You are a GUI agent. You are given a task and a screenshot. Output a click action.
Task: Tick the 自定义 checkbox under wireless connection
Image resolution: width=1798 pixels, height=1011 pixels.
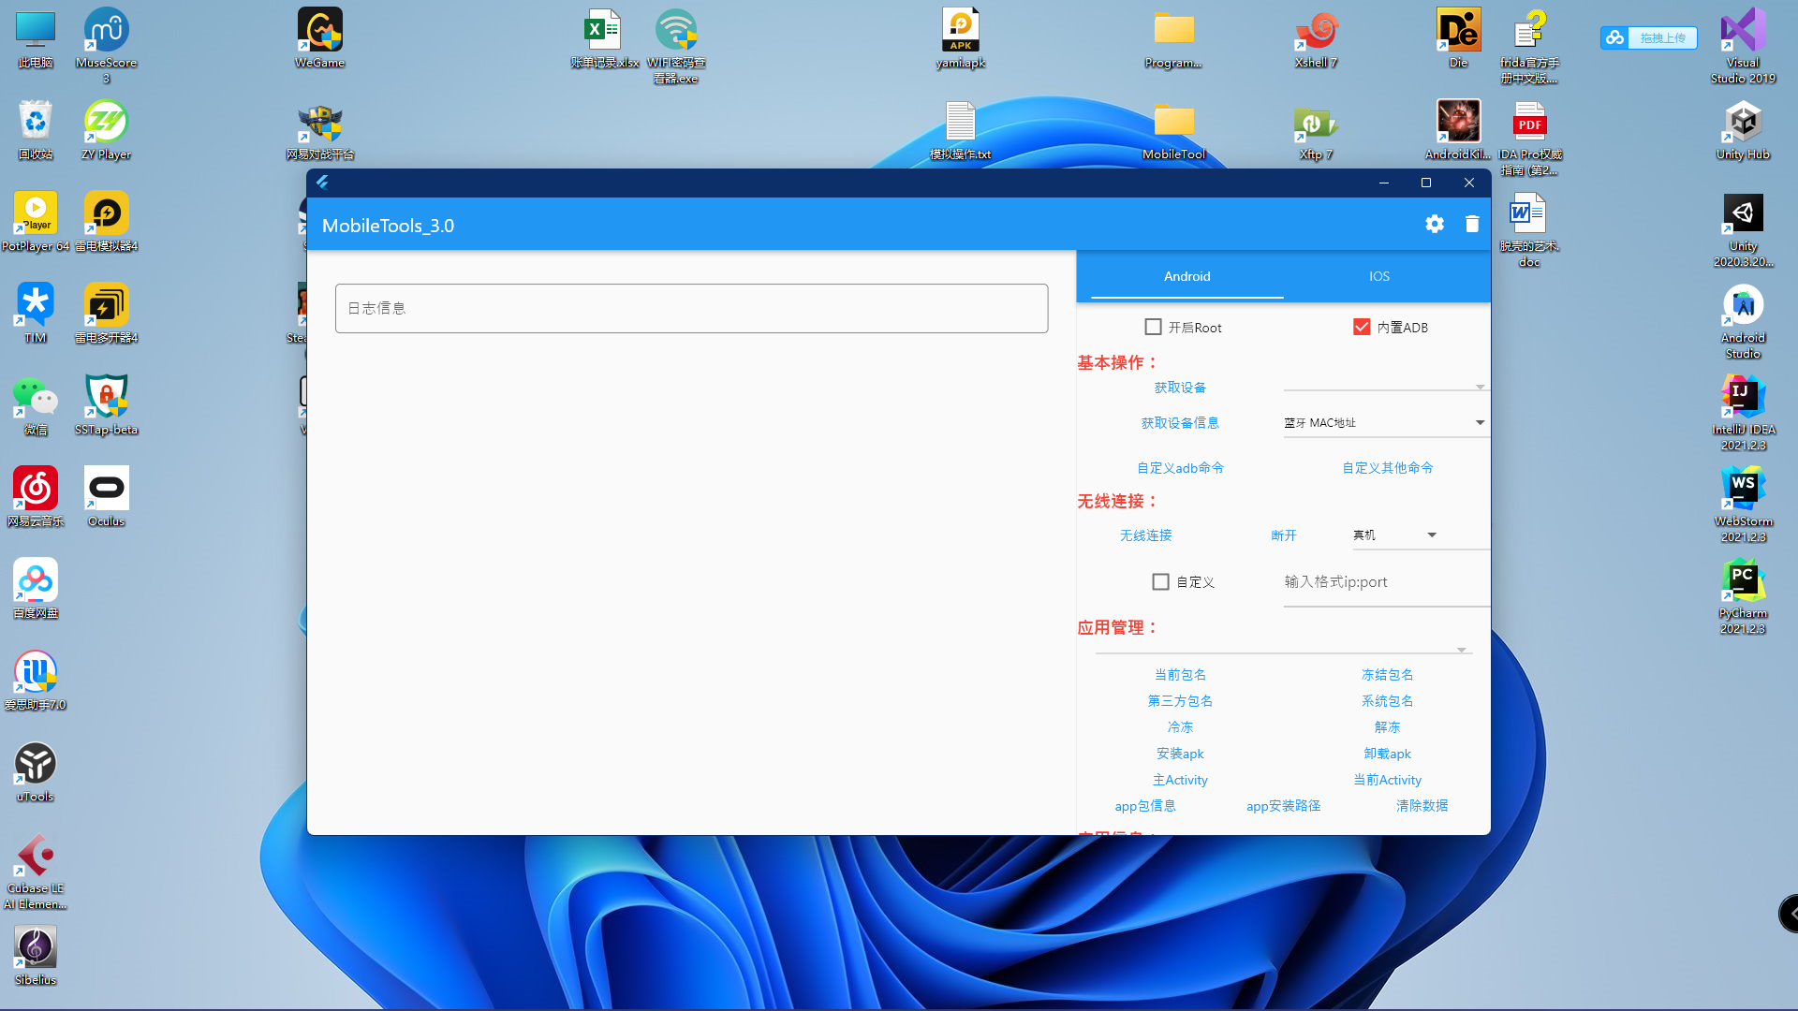point(1160,582)
